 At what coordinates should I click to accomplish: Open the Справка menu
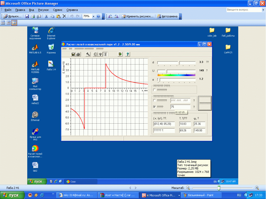pos(72,10)
